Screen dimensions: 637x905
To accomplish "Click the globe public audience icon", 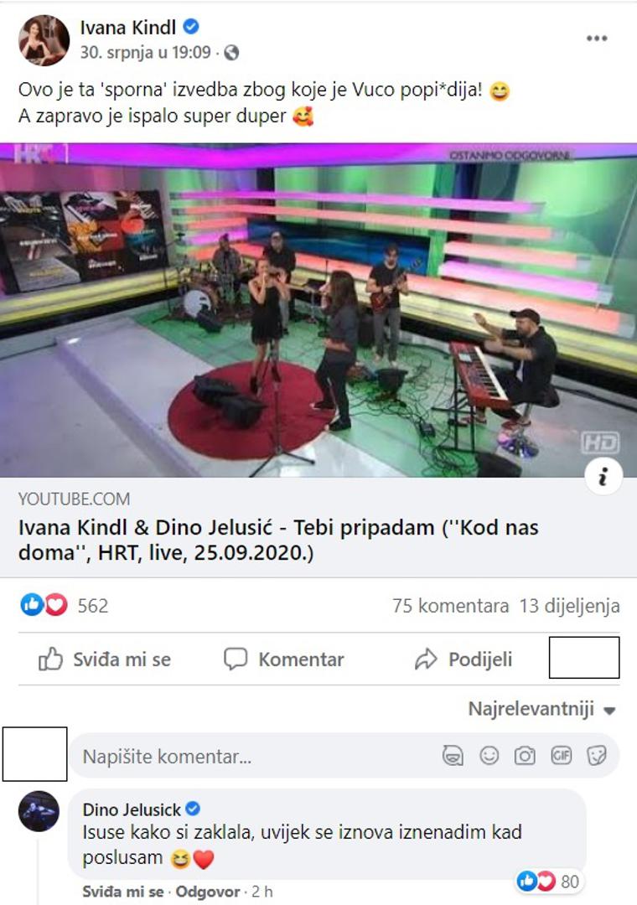I will coord(231,53).
